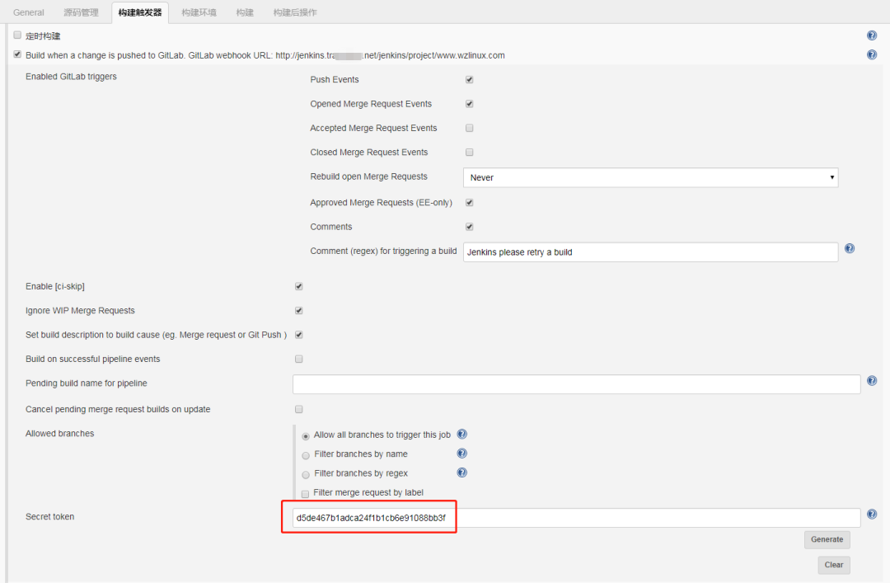This screenshot has width=890, height=583.
Task: Open help for Filter branches by regex
Action: pos(462,473)
